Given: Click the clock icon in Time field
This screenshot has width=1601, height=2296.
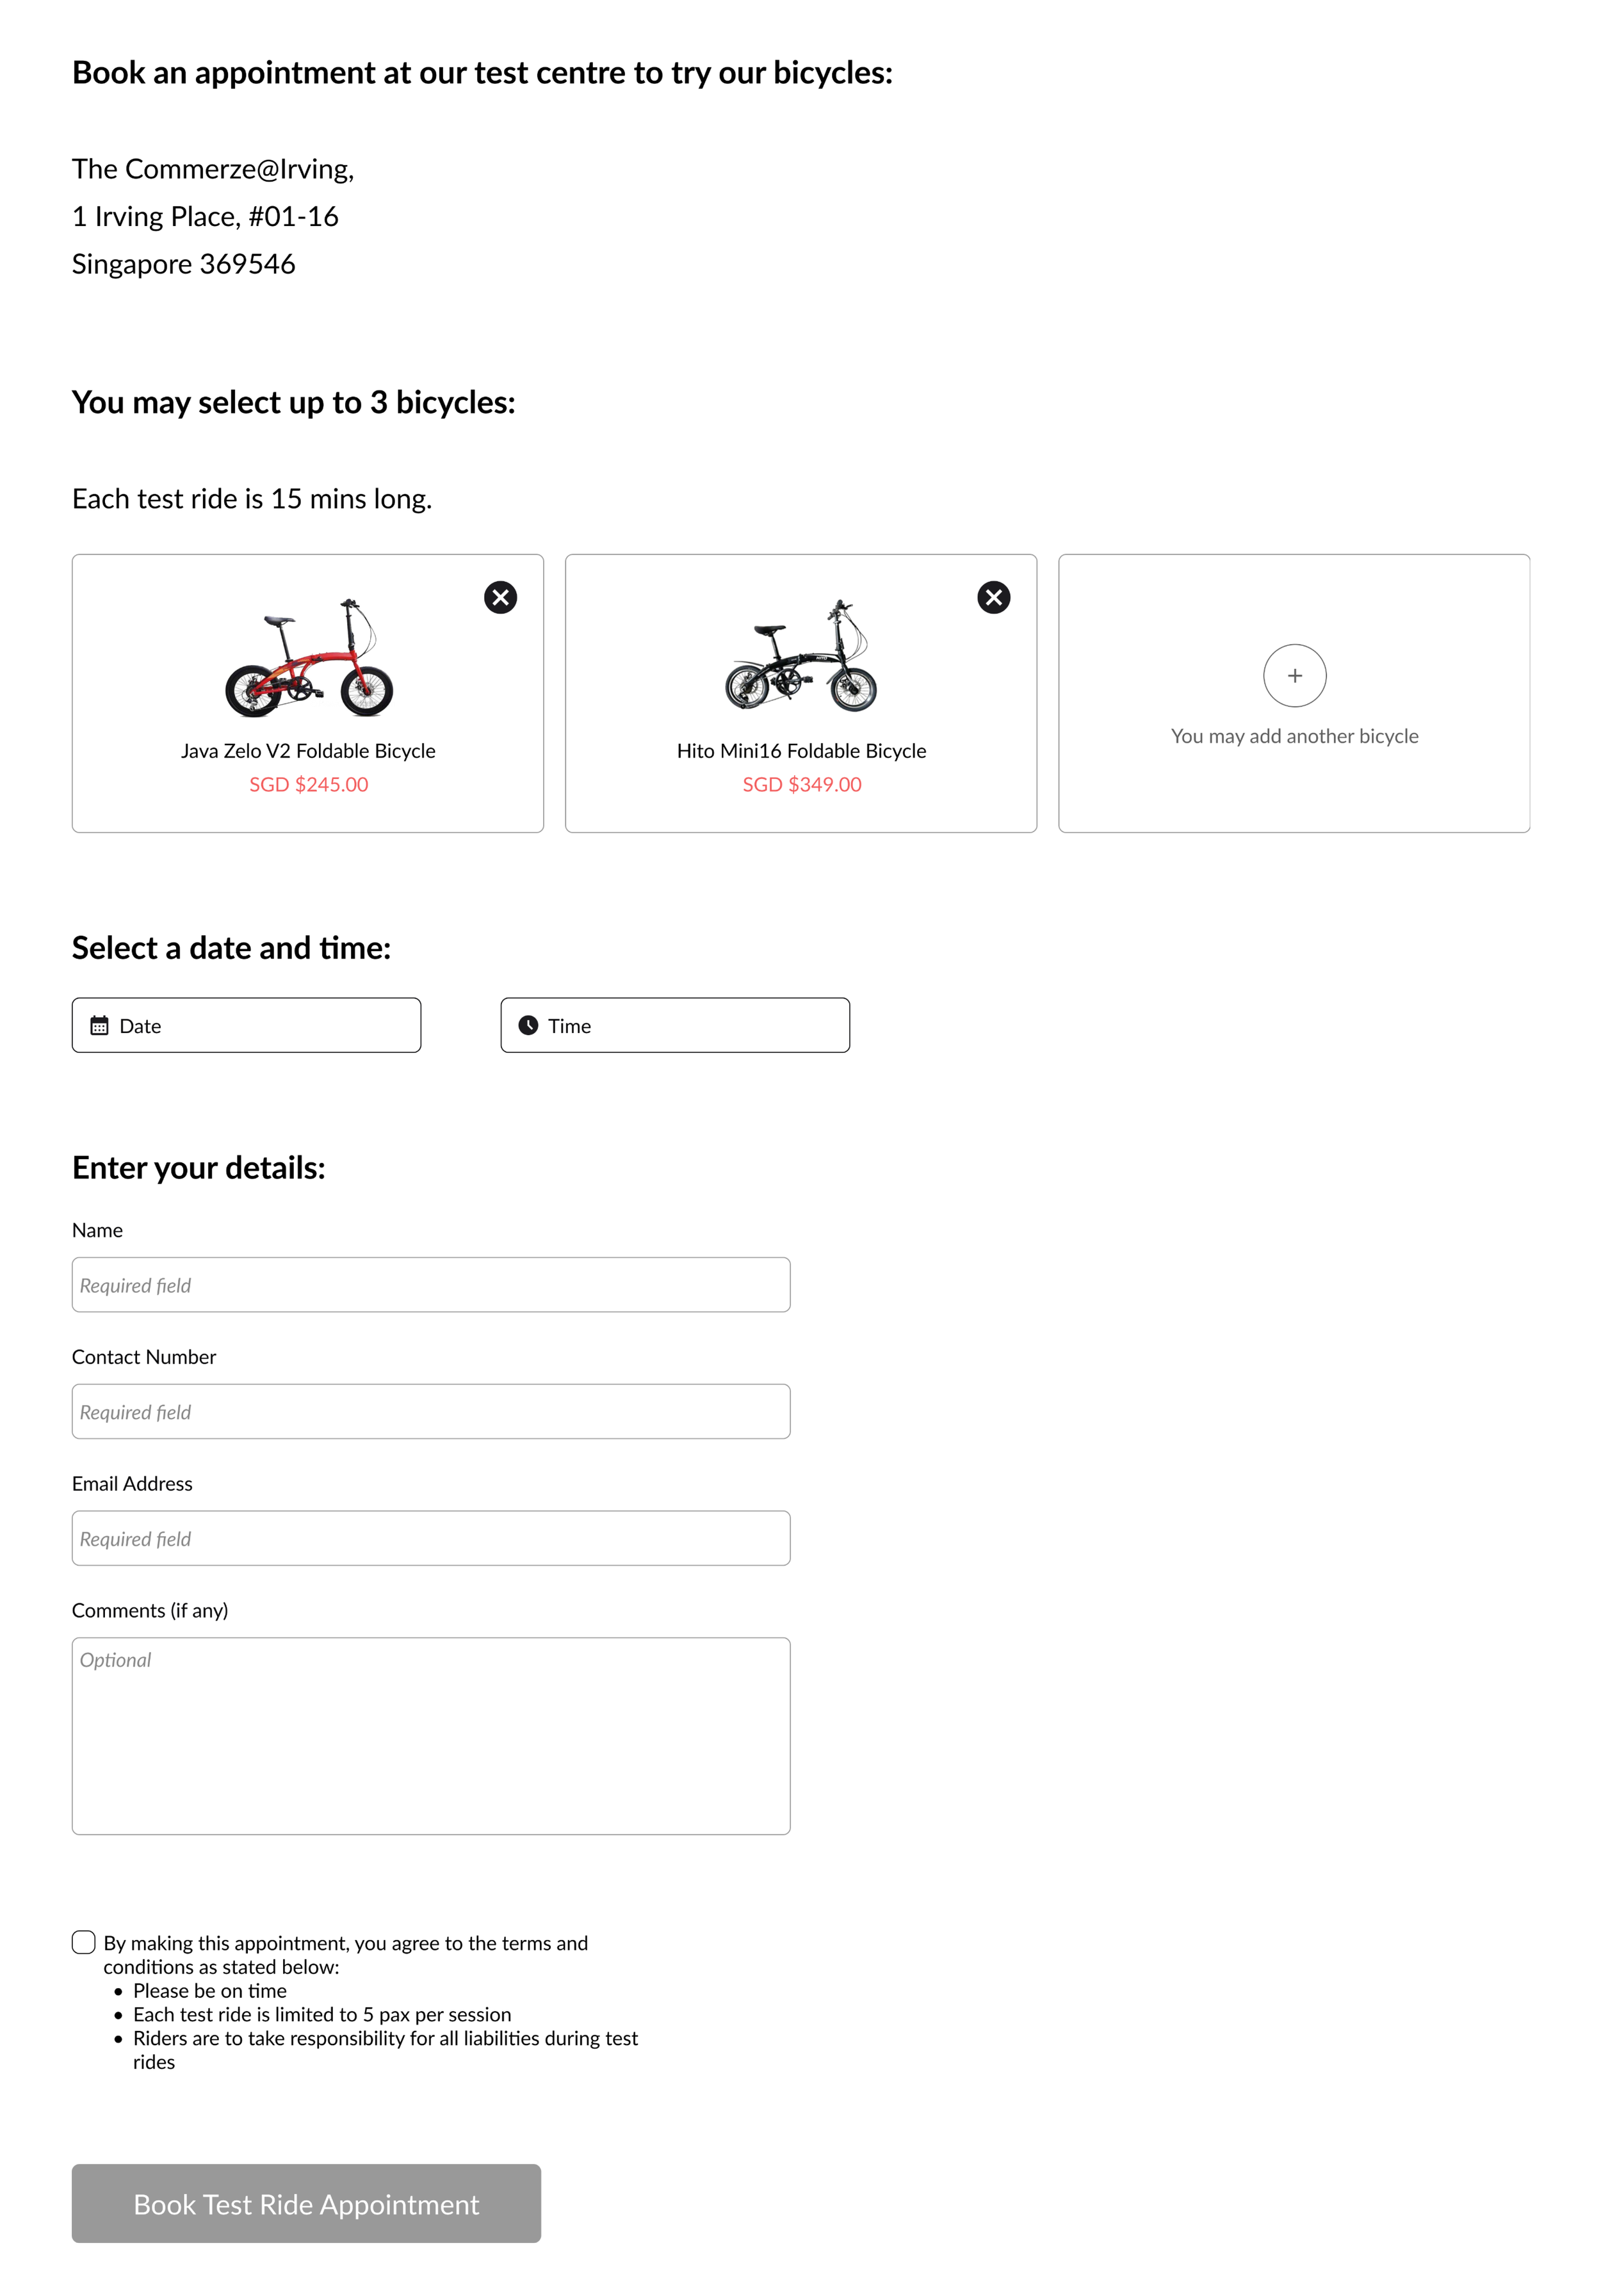Looking at the screenshot, I should tap(528, 1025).
